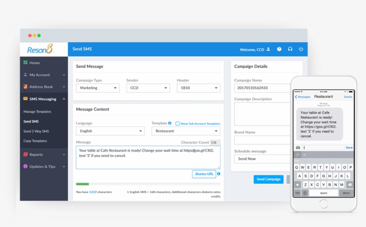The image size is (366, 227).
Task: Tap Send in the phone message bar
Action: 349,148
